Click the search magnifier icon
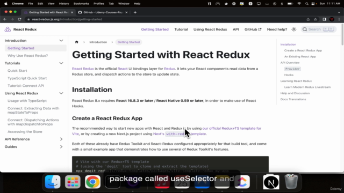 305,29
